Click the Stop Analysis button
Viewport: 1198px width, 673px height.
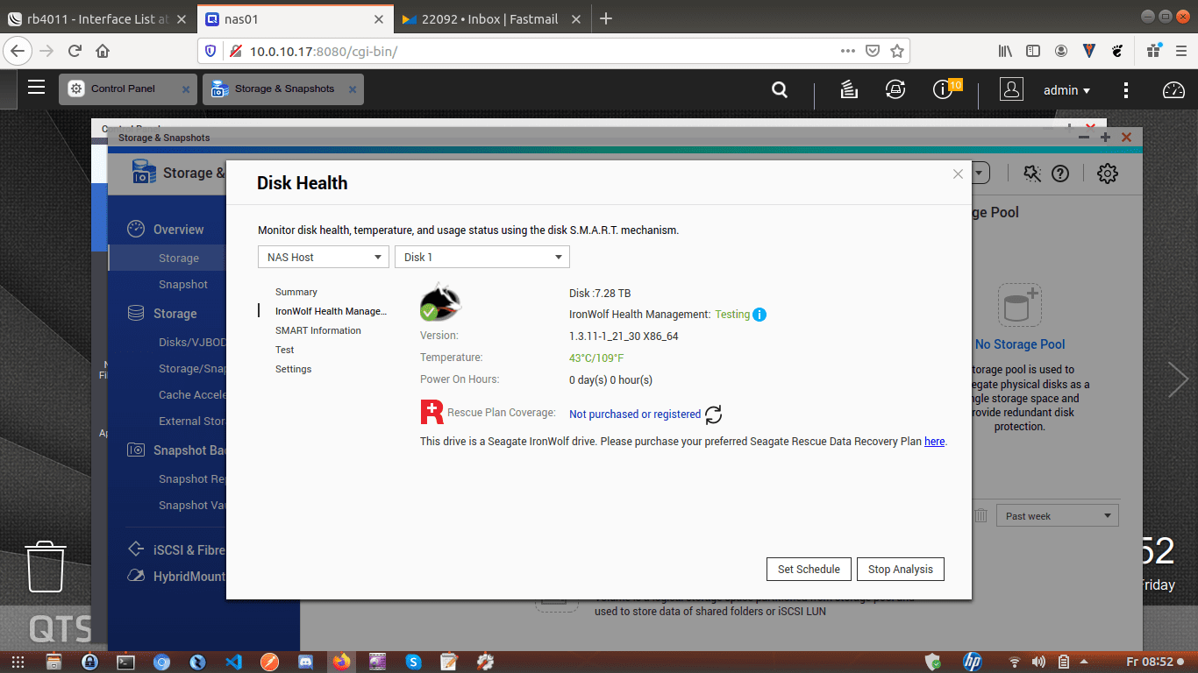click(901, 569)
